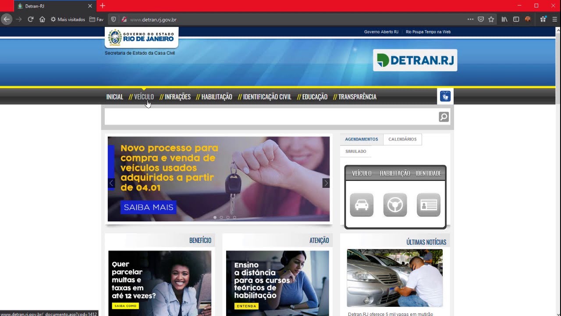Click the Governo do Estado Rio de Janeiro logo
This screenshot has width=561, height=316.
click(x=142, y=37)
